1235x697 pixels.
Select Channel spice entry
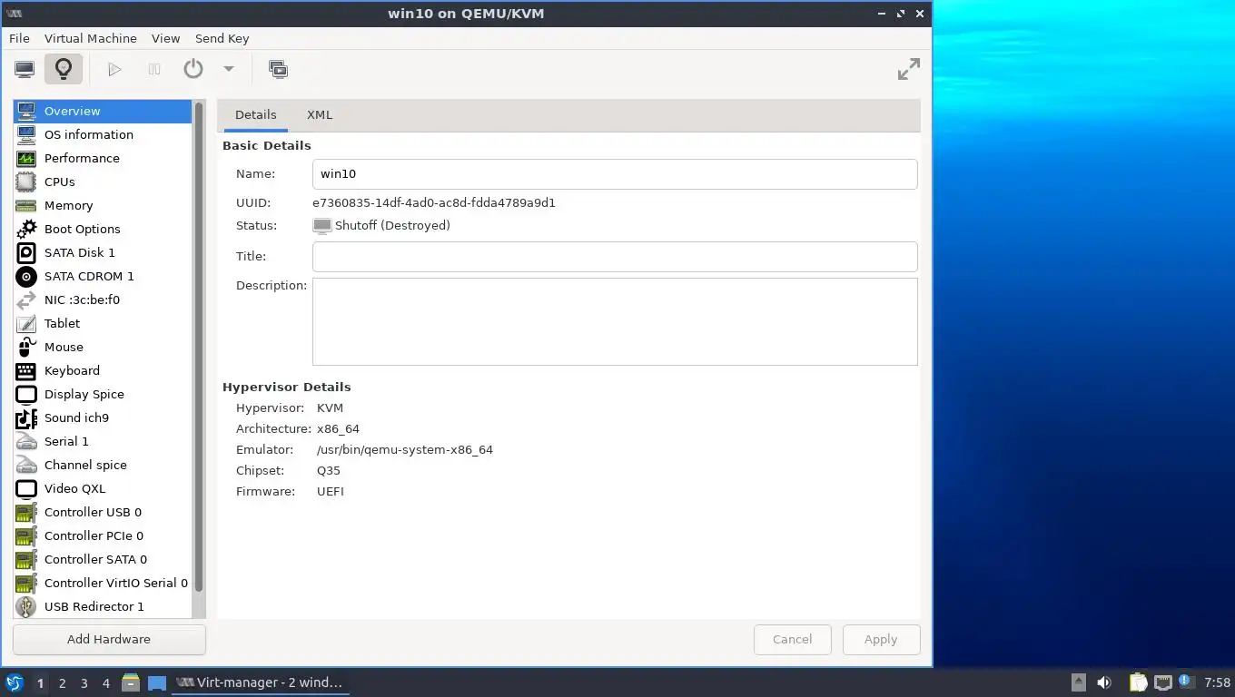click(103, 465)
